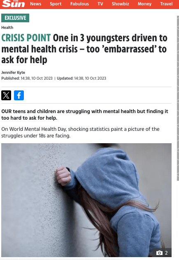Click the page vertical scrollbar
The height and width of the screenshot is (260, 179).
coord(178,98)
